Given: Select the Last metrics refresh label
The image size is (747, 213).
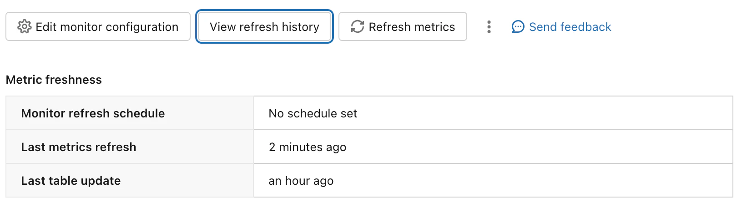Looking at the screenshot, I should click(79, 147).
